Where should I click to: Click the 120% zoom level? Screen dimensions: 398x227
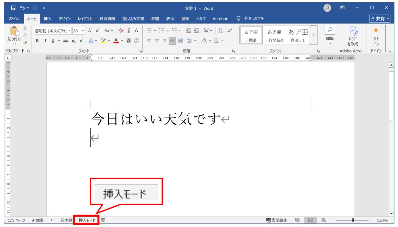pyautogui.click(x=382, y=220)
